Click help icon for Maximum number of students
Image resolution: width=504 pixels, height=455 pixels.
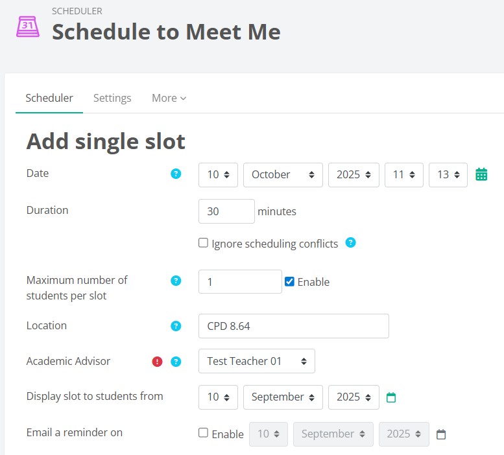[x=176, y=281]
